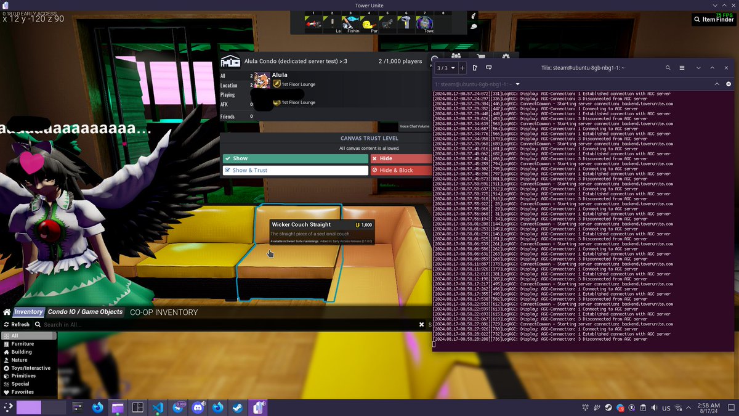The height and width of the screenshot is (416, 739).
Task: Select hotbar slot 7 Tower item
Action: [x=426, y=23]
